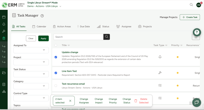The image size is (204, 110).
Task: Click the first arrow icon in sidebar
Action: pyautogui.click(x=4, y=46)
